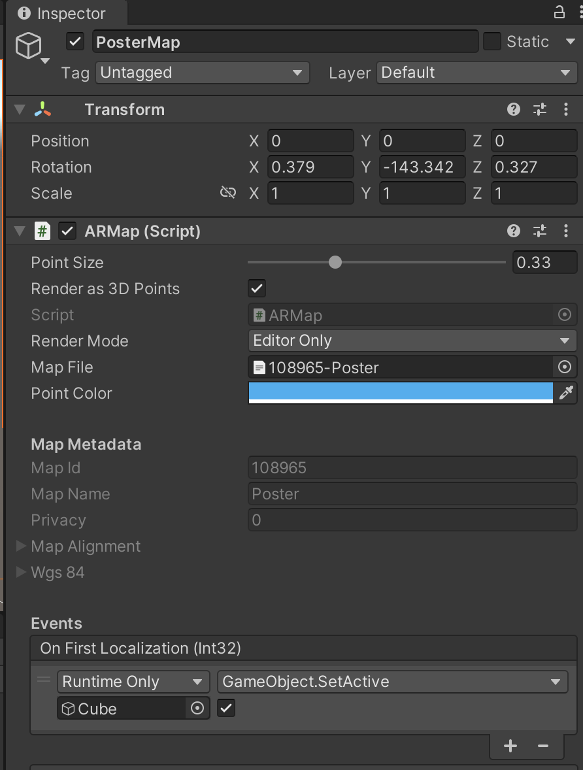Viewport: 583px width, 770px height.
Task: Add event listener with plus button
Action: (510, 746)
